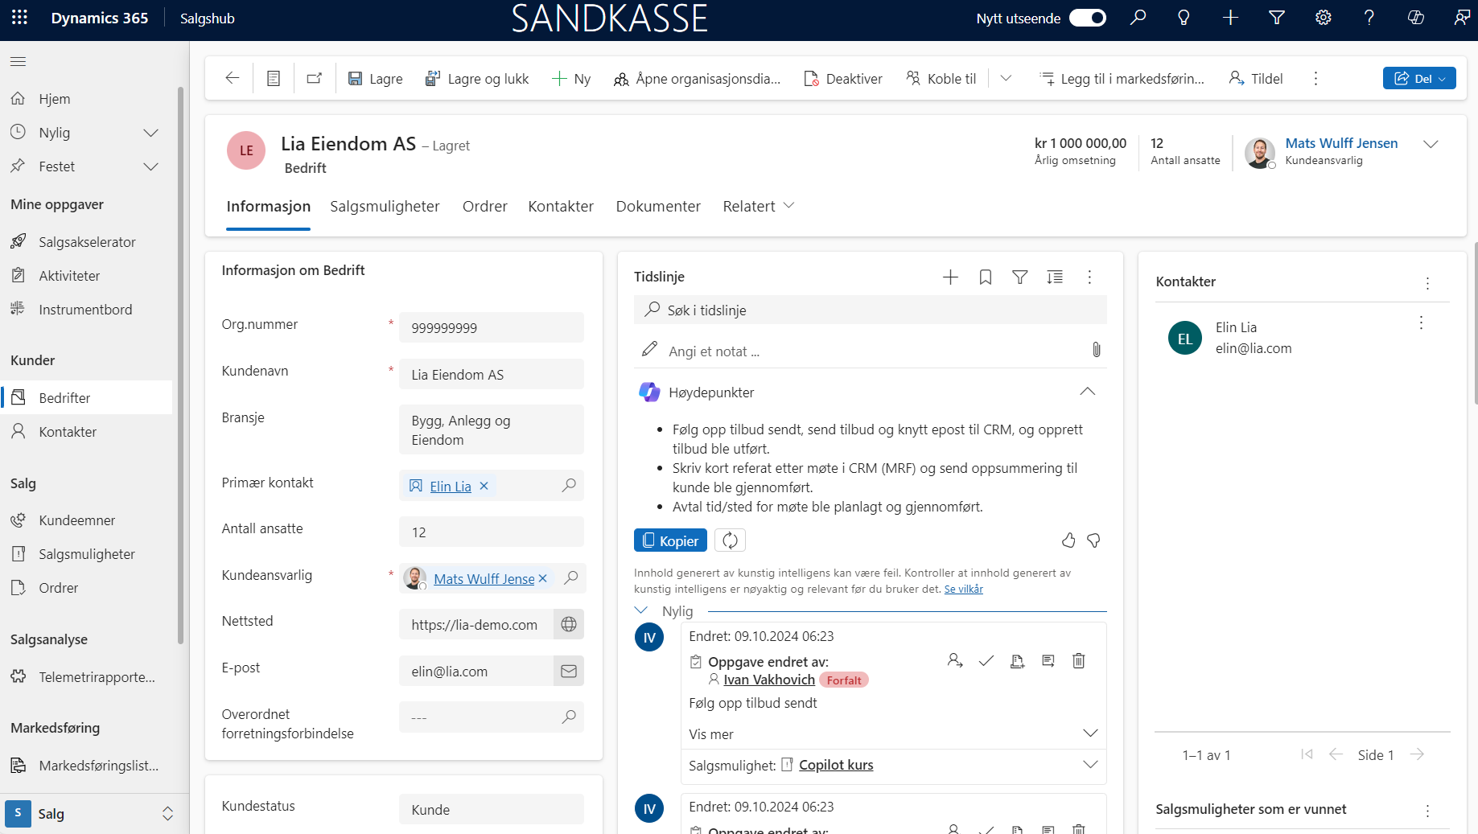Search Primær kontakt lookup magnifier
Viewport: 1478px width, 834px height.
(569, 486)
